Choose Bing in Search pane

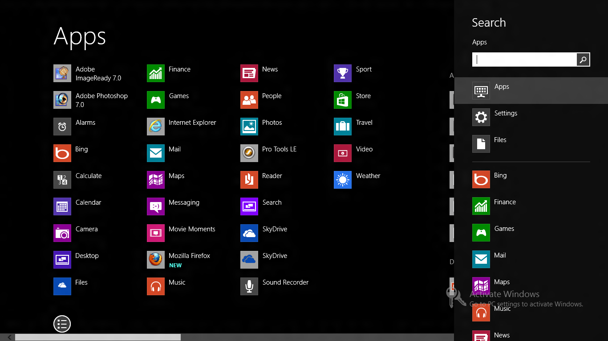(531, 179)
